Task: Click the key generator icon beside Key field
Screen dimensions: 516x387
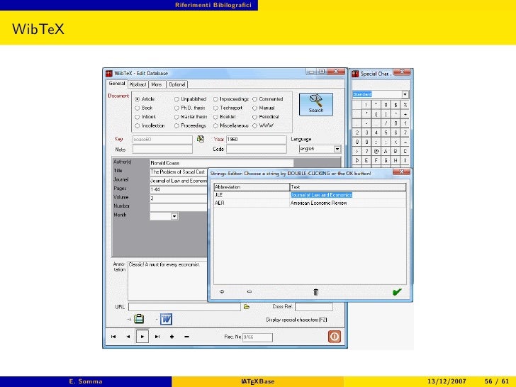Action: pos(201,139)
